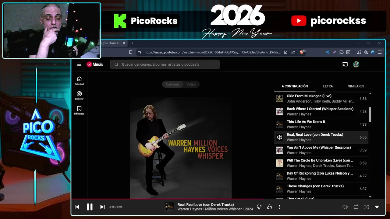This screenshot has width=390, height=219.
Task: Click the purple feather extension icon
Action: [x=335, y=52]
